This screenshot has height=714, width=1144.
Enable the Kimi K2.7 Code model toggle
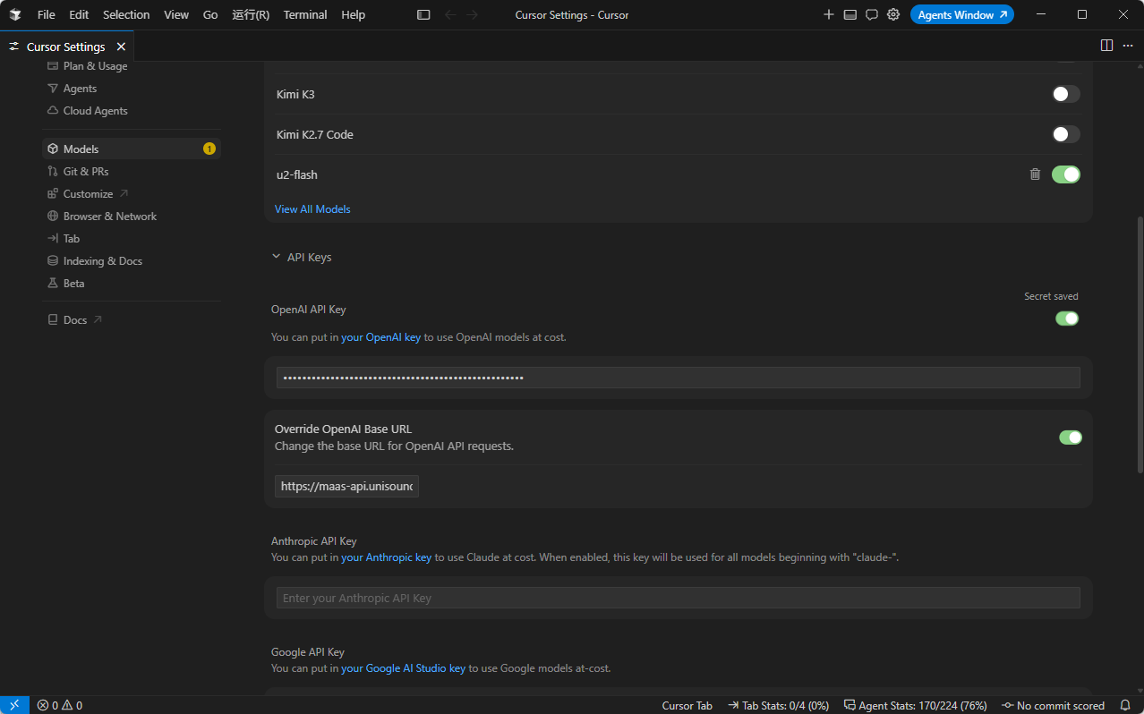1065,134
